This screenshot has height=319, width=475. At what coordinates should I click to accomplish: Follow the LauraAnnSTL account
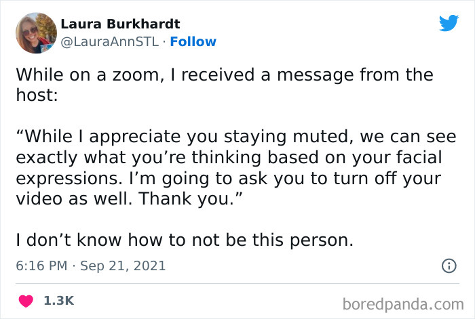point(193,41)
